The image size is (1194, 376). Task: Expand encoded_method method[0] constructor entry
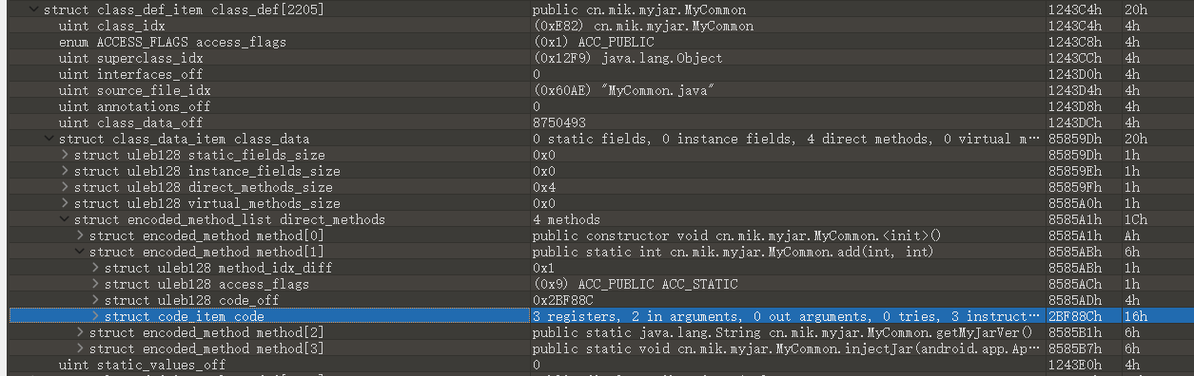pyautogui.click(x=80, y=235)
